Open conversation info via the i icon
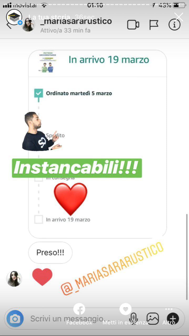 click(174, 25)
